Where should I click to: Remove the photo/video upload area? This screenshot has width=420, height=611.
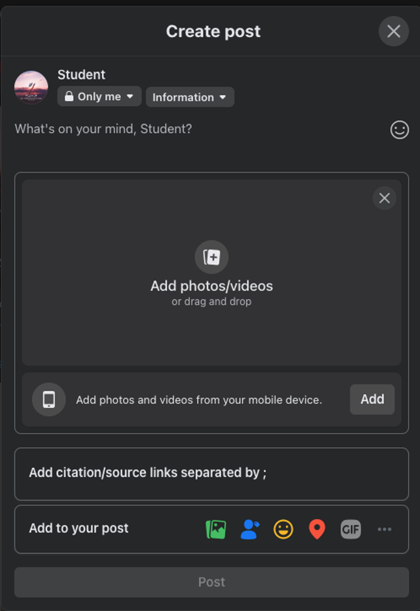[x=384, y=198]
